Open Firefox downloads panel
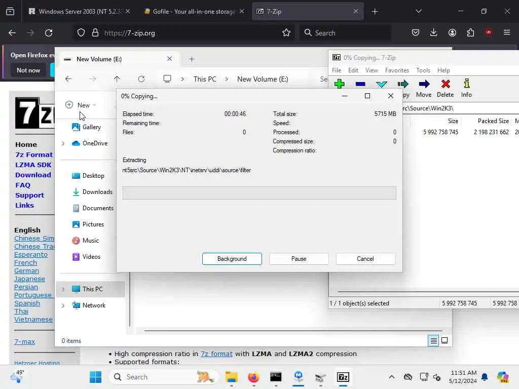Screen dimensions: 519x389 click(x=434, y=32)
